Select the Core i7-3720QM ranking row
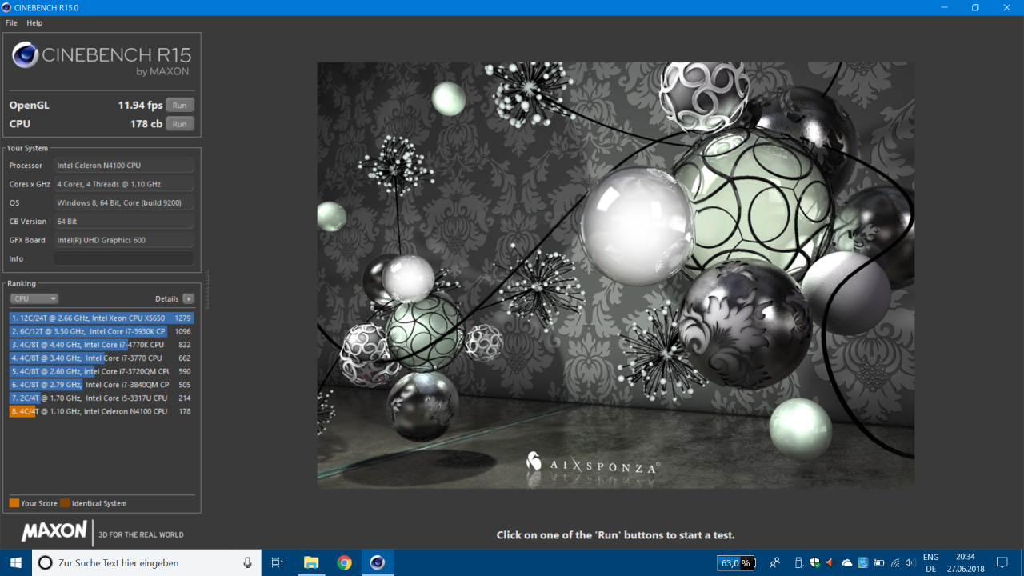 [x=102, y=371]
